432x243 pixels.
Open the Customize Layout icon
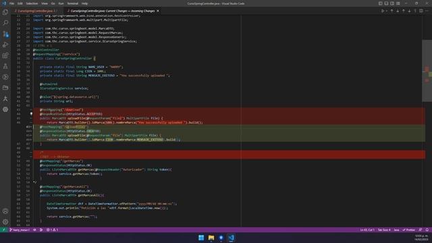[398, 3]
